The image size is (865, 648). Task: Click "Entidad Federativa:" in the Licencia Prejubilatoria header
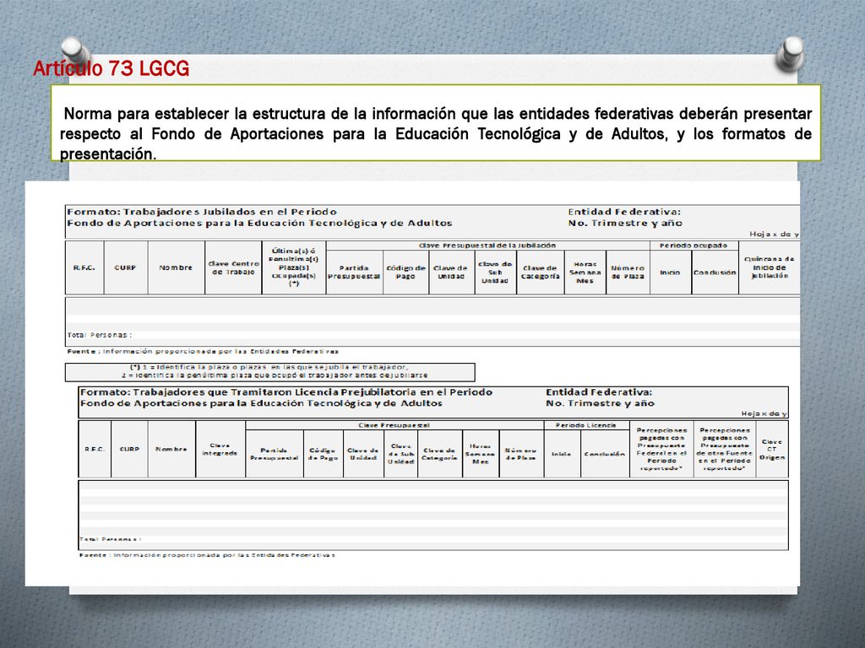(x=599, y=392)
